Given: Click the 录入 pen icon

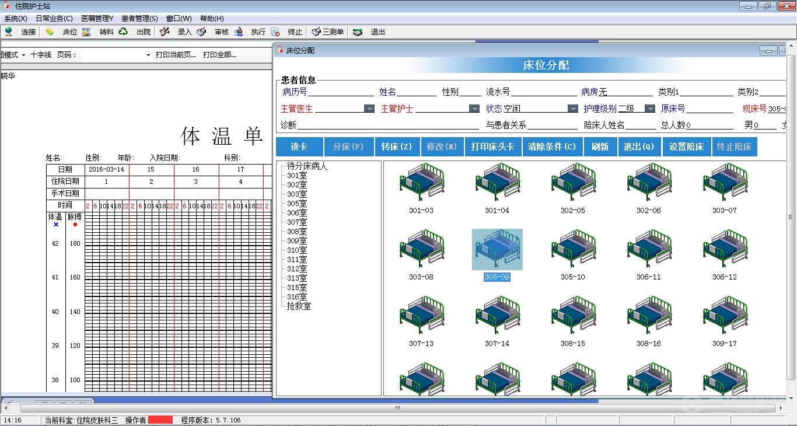Looking at the screenshot, I should [165, 32].
